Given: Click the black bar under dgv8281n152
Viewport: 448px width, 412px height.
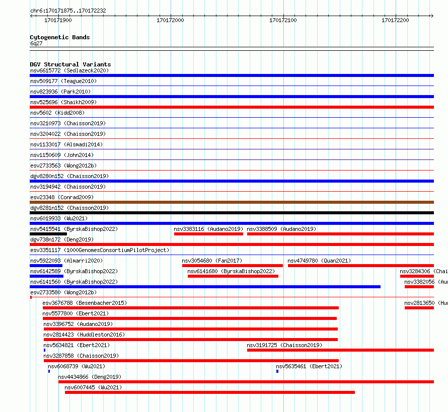Looking at the screenshot, I should coord(232,213).
